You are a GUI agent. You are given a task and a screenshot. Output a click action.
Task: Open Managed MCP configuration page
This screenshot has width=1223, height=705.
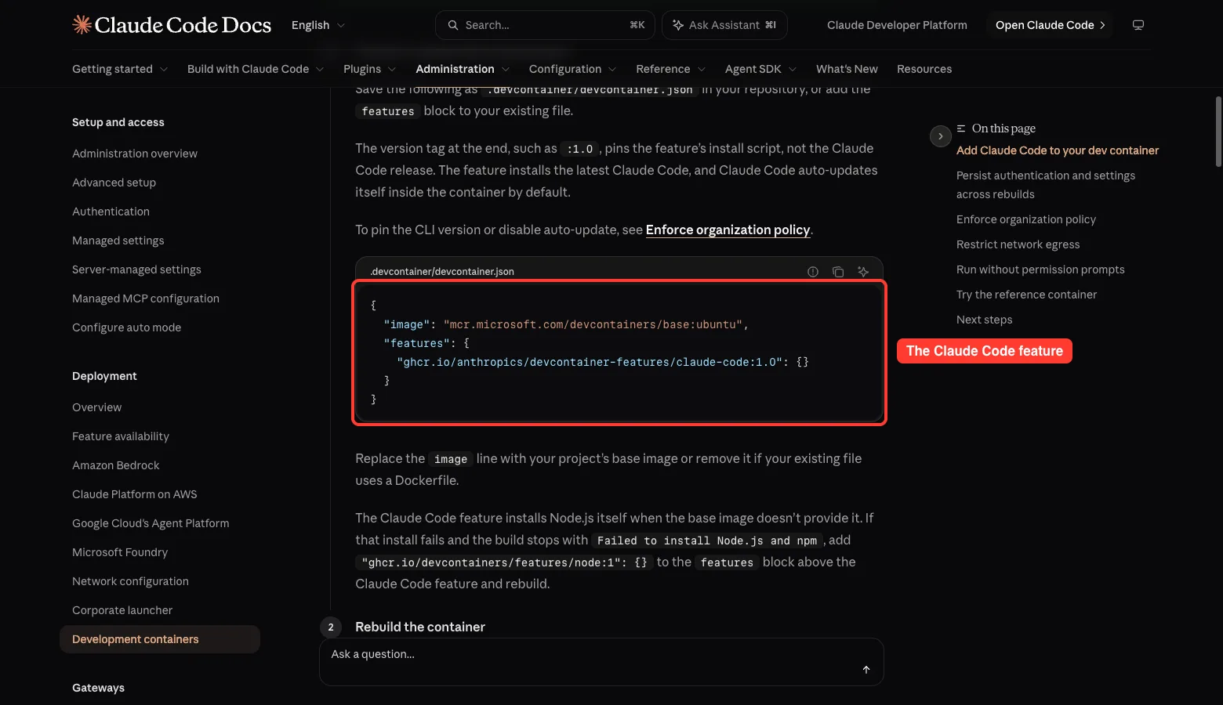coord(146,298)
